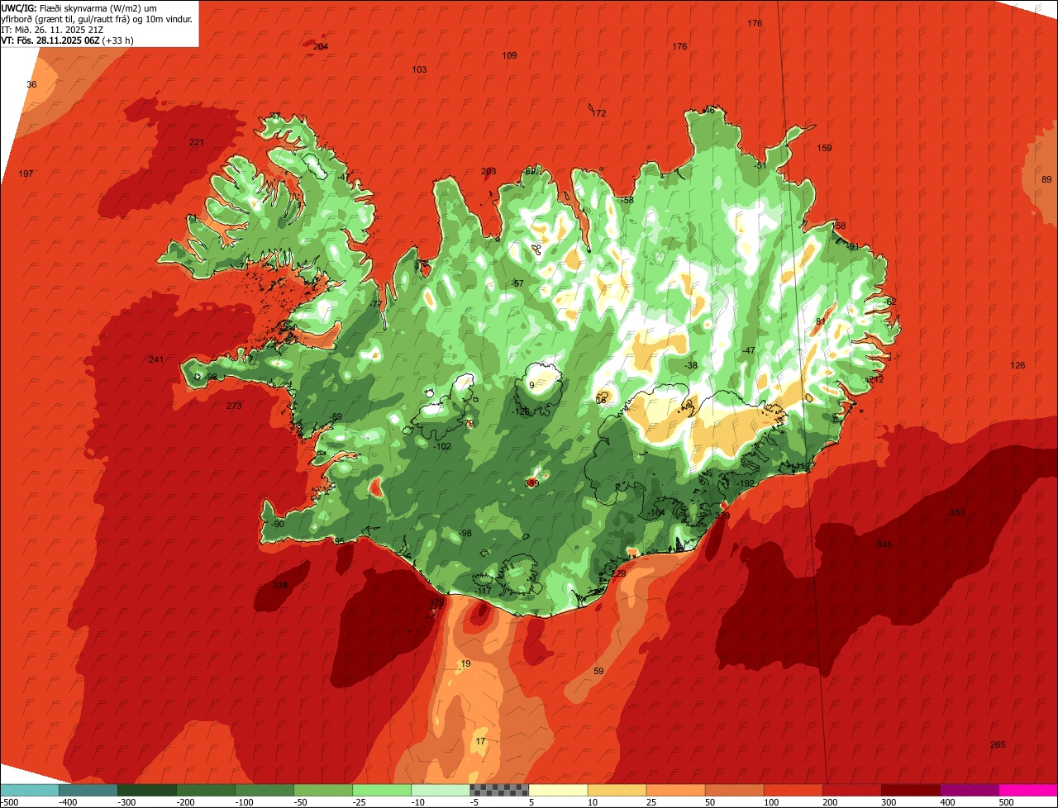Viewport: 1058px width, 808px height.
Task: Click the 300 to 400 dark red legend swatch
Action: click(910, 790)
